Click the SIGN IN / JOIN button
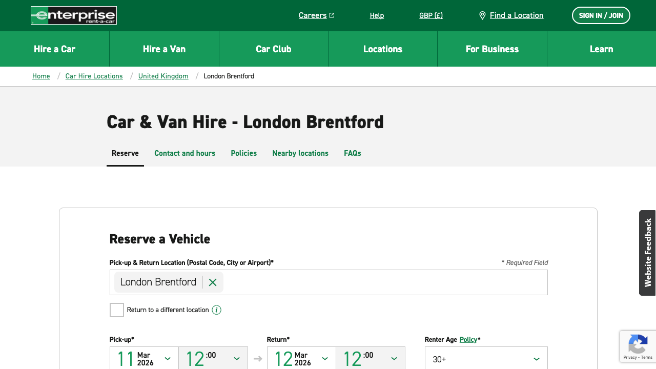This screenshot has height=369, width=656. 601,15
